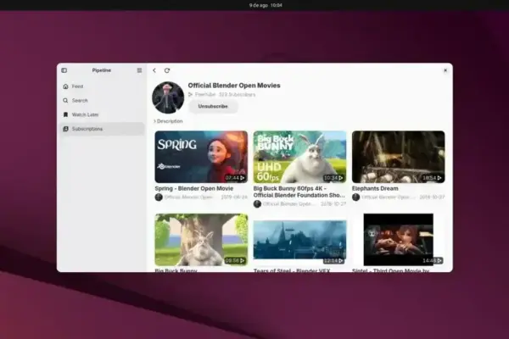Click uploader avatar under Spring video
The height and width of the screenshot is (339, 509).
[x=159, y=197]
